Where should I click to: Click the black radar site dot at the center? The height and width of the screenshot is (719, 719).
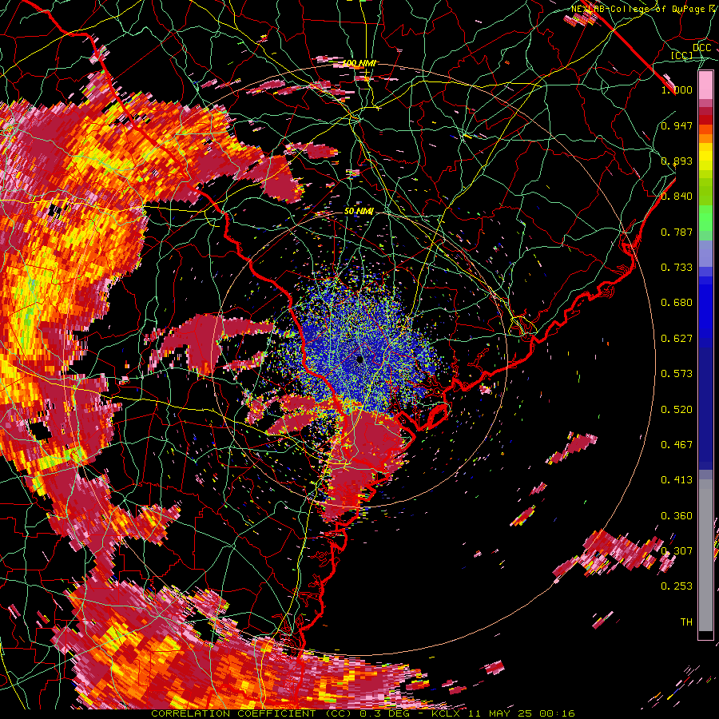coord(359,359)
